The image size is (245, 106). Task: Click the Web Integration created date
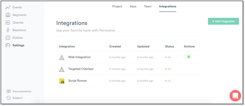[117, 57]
